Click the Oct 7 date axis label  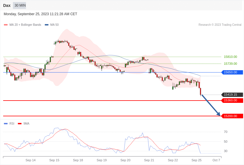click(216, 160)
